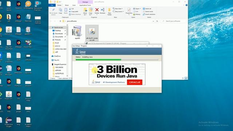Click the Search java softwares field

[x=174, y=21]
